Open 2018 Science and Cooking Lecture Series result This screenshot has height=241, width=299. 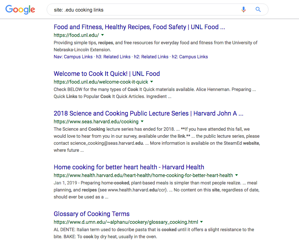coord(148,113)
